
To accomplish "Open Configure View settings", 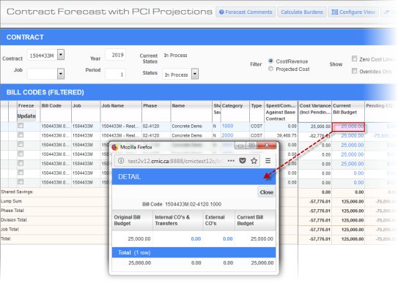I will point(353,12).
